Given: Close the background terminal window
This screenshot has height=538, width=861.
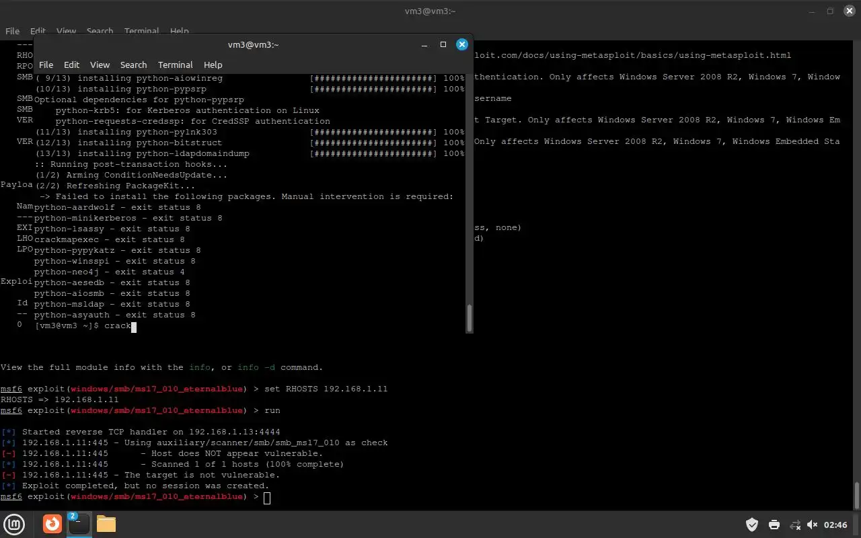Looking at the screenshot, I should click(x=850, y=11).
